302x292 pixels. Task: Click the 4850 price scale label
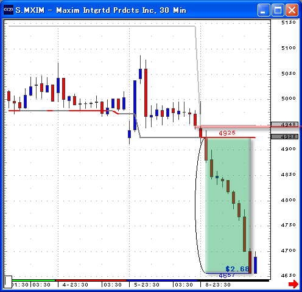click(x=289, y=175)
